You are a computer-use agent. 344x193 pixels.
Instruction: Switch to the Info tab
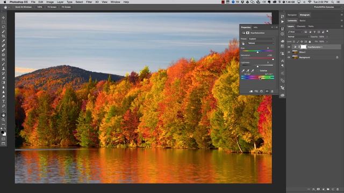255,27
